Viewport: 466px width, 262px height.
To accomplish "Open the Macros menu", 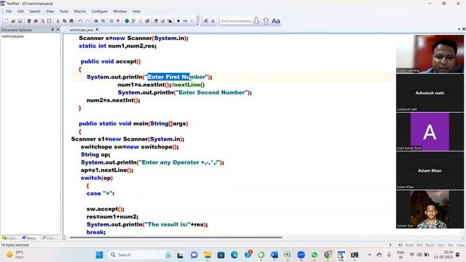I will [80, 12].
